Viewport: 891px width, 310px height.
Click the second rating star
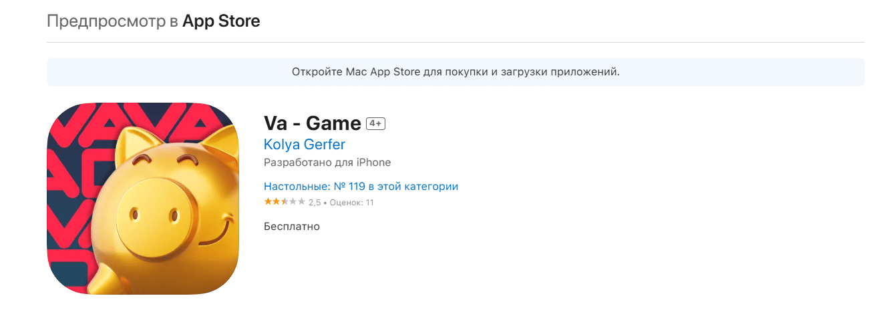(x=276, y=202)
